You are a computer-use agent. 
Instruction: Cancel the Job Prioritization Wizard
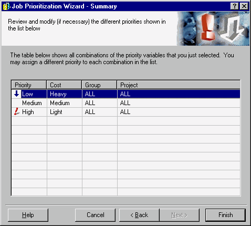point(96,215)
